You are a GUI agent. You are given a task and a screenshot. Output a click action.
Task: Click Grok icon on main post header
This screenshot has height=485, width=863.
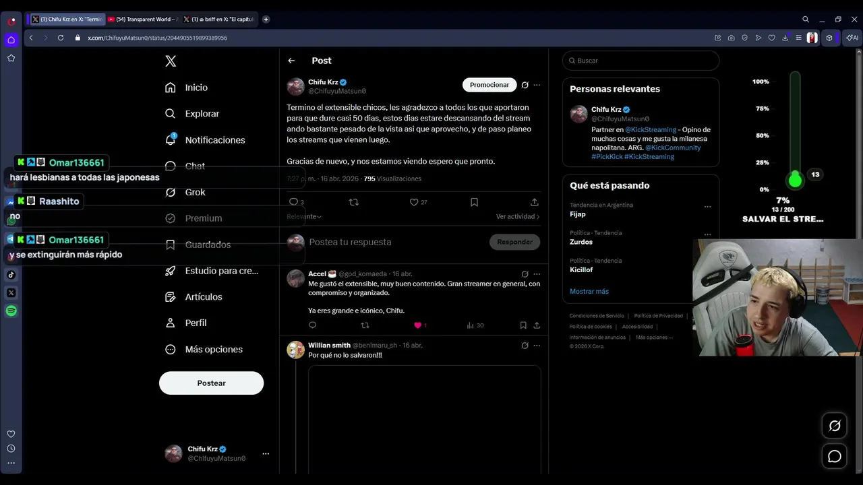coord(525,85)
